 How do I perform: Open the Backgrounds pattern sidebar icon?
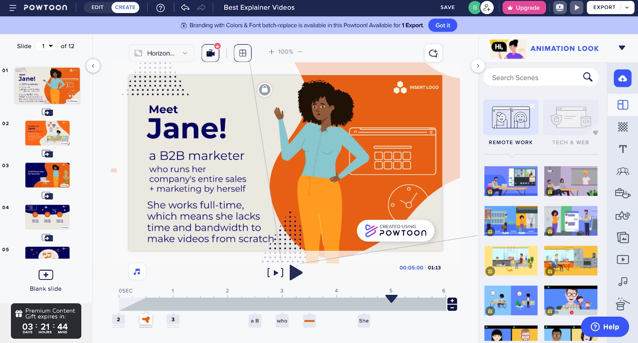click(623, 127)
